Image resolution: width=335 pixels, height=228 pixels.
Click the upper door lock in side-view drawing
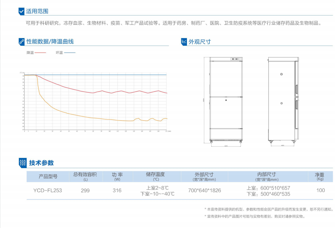[x=282, y=74]
